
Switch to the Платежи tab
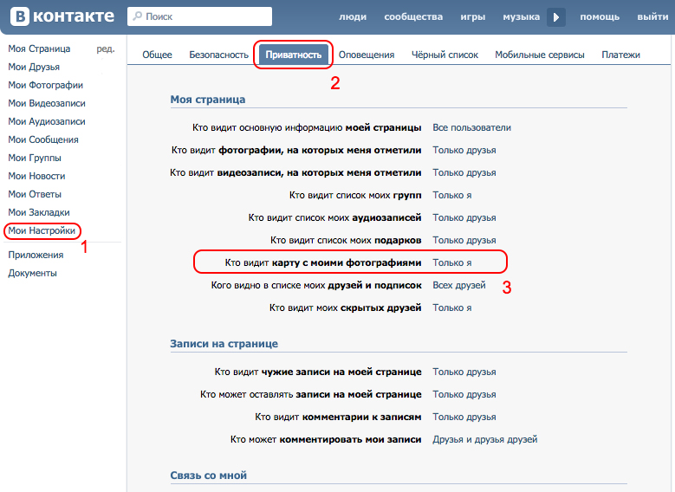pyautogui.click(x=620, y=55)
